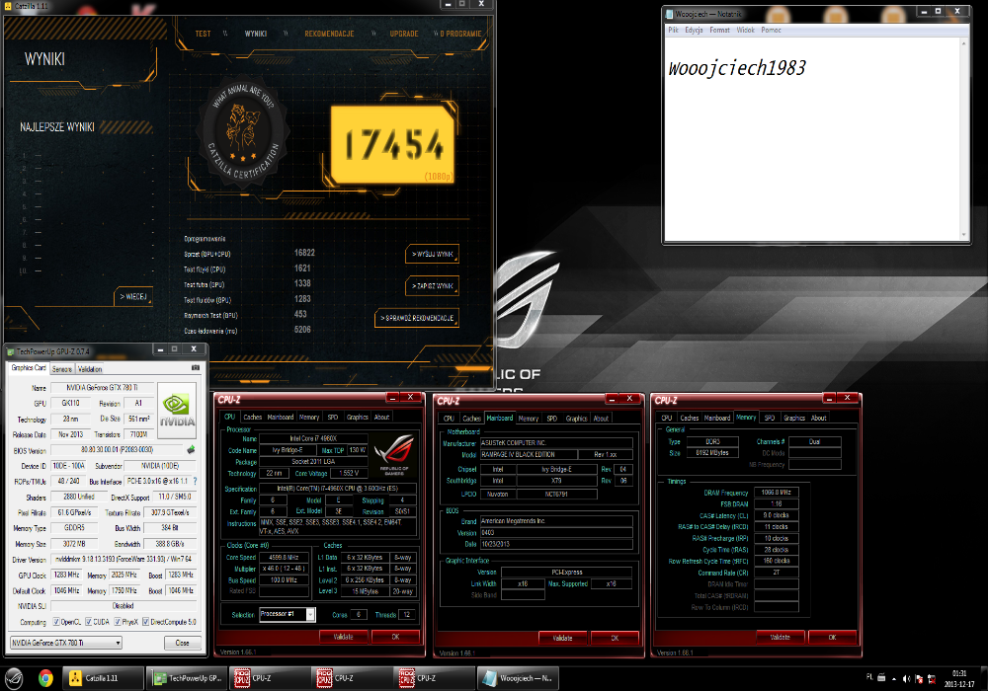988x691 pixels.
Task: Click GPU name field NVIDIA GeForce GTX 780 Ti
Action: [102, 388]
